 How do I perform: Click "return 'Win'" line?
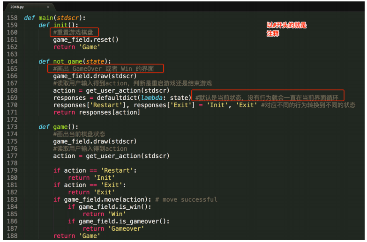tap(104, 214)
